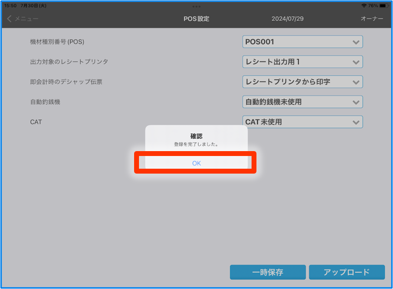Tap the 15:50 clock in the status bar
393x289 pixels.
click(x=10, y=5)
